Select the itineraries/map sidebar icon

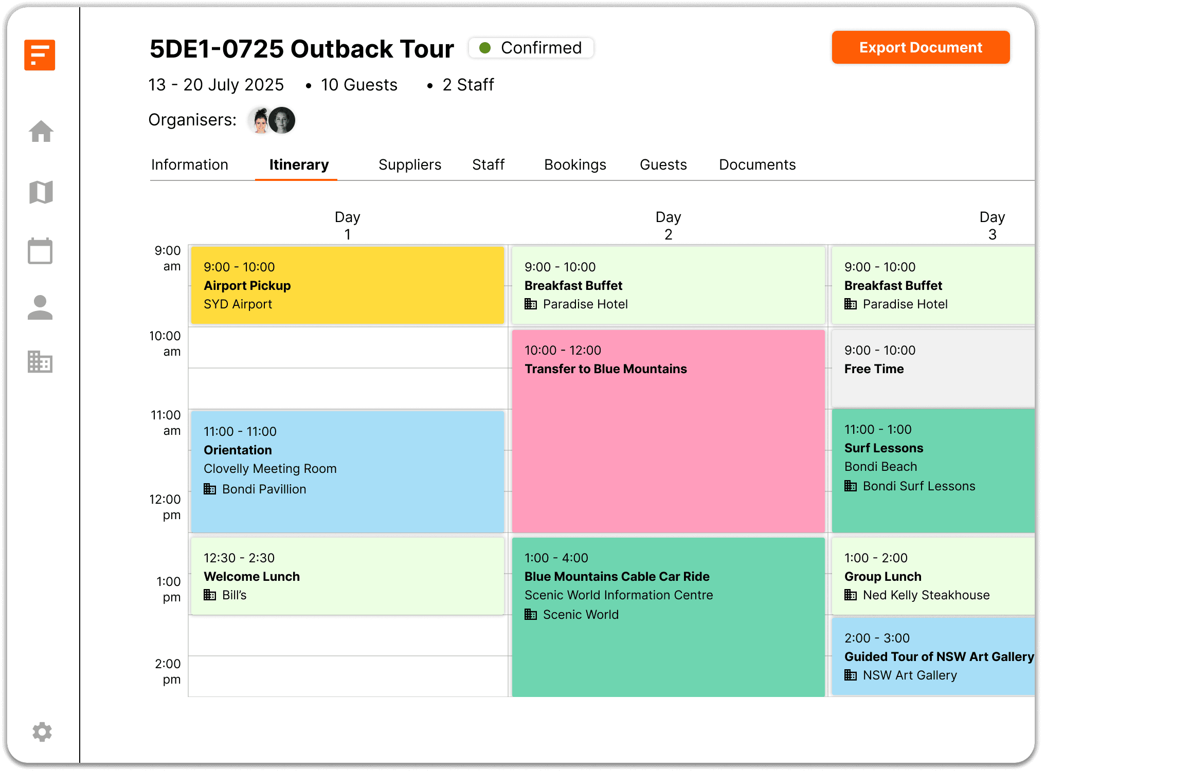pos(41,192)
